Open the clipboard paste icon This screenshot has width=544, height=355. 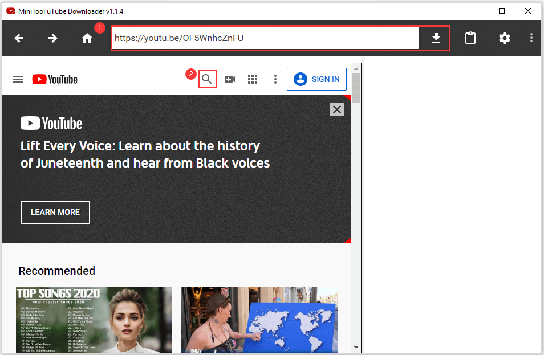(470, 38)
